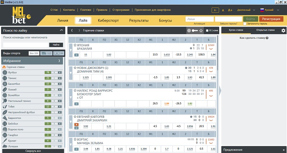This screenshot has width=287, height=153.
Task: Open the Десятичный odds format dropdown
Action: (243, 10)
